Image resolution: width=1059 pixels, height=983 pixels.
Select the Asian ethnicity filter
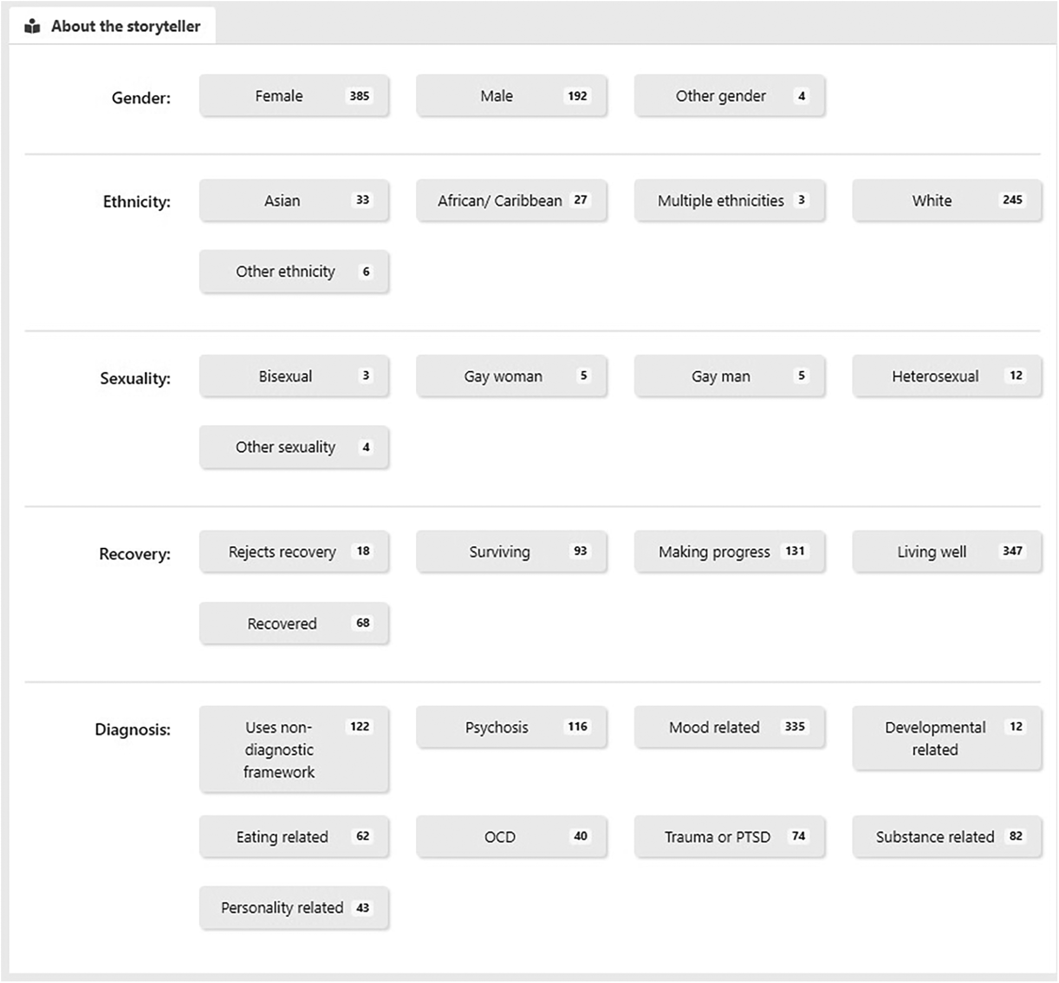coord(294,200)
